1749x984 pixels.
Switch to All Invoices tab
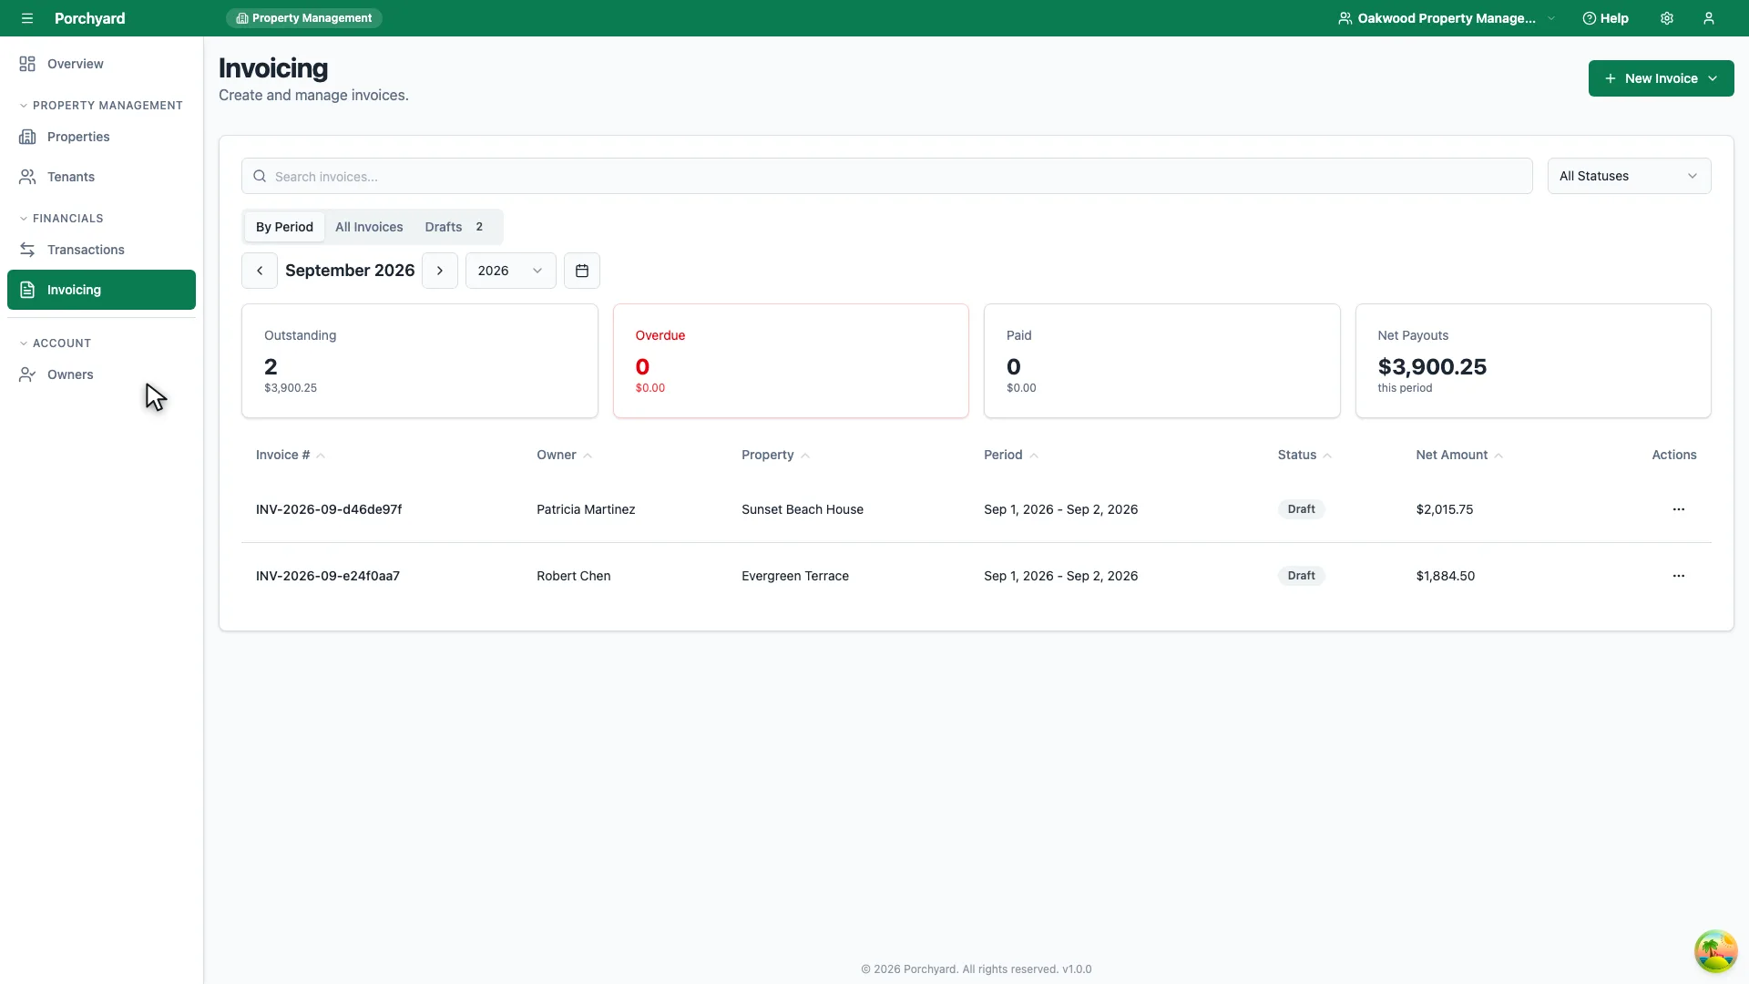(369, 227)
